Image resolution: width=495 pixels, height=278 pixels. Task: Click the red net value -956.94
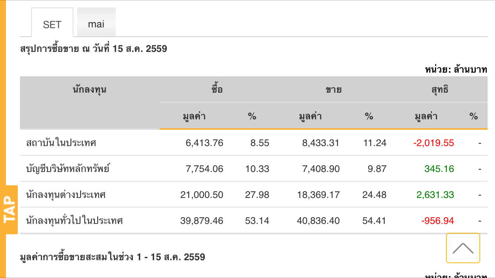437,221
